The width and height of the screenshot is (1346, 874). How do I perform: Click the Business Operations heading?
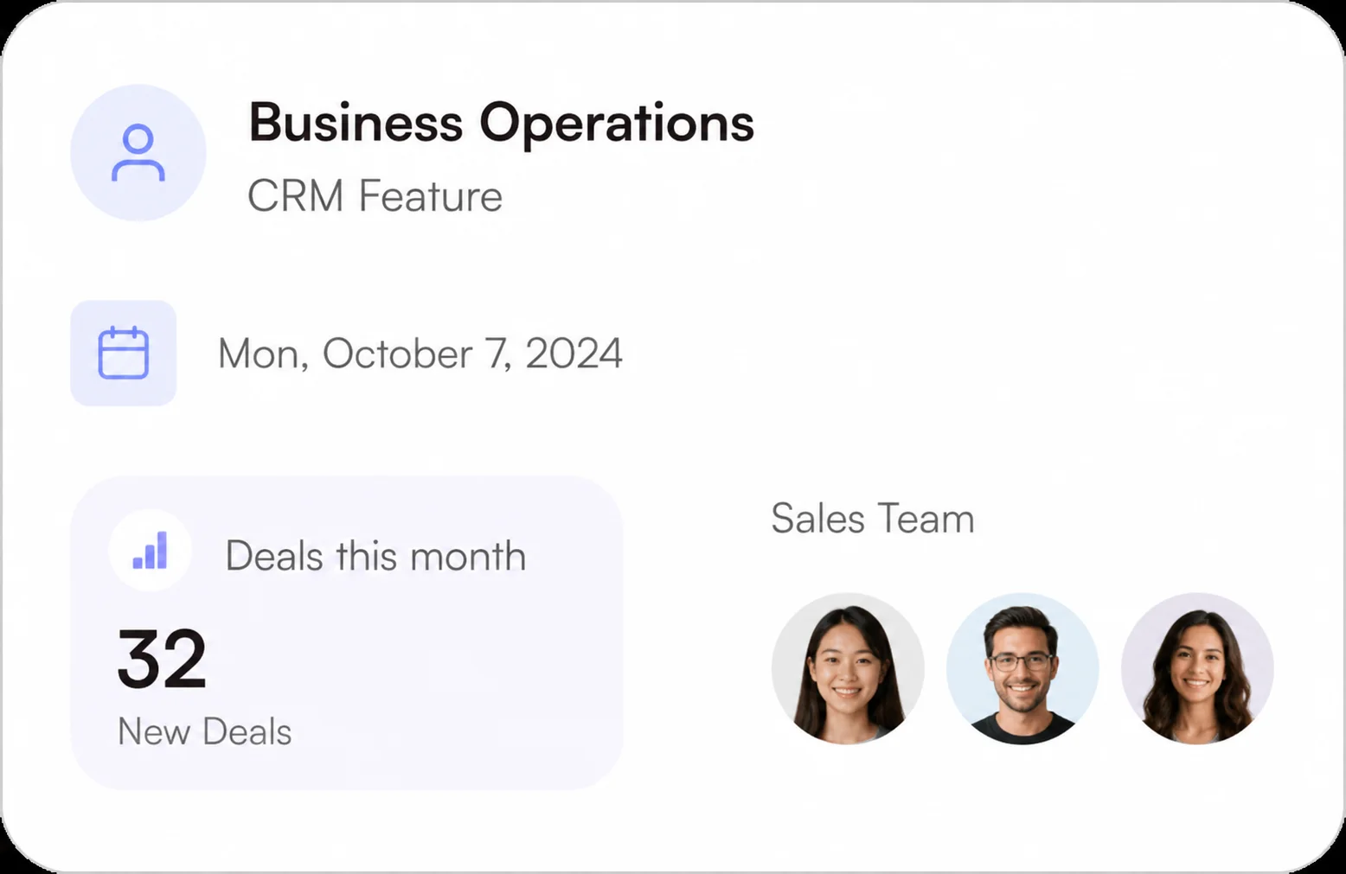pyautogui.click(x=501, y=124)
